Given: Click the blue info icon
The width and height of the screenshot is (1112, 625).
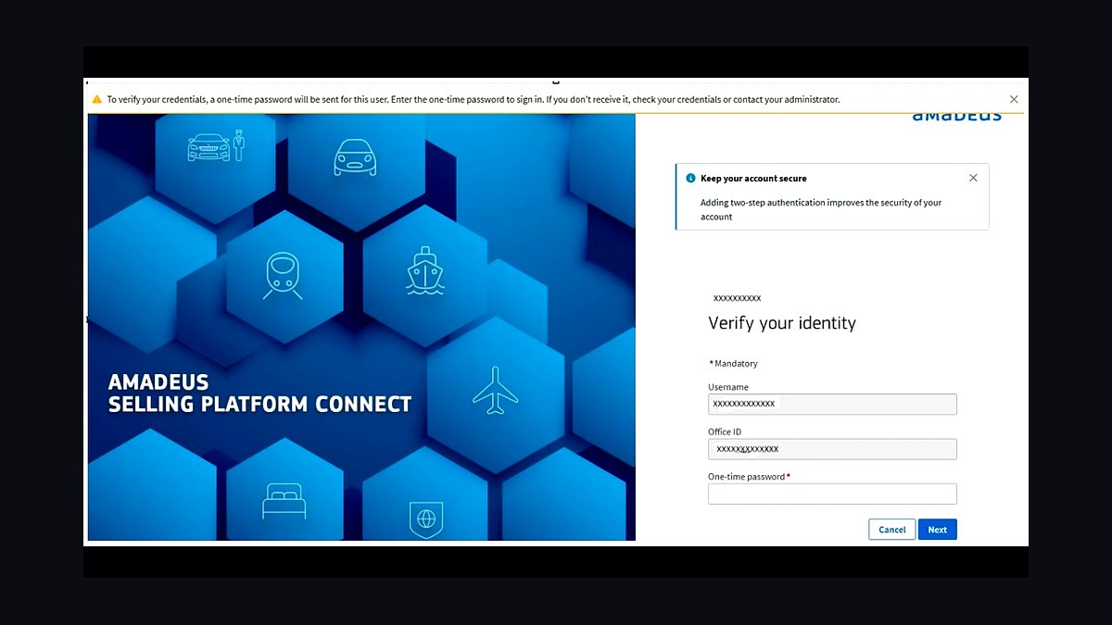Looking at the screenshot, I should point(690,178).
